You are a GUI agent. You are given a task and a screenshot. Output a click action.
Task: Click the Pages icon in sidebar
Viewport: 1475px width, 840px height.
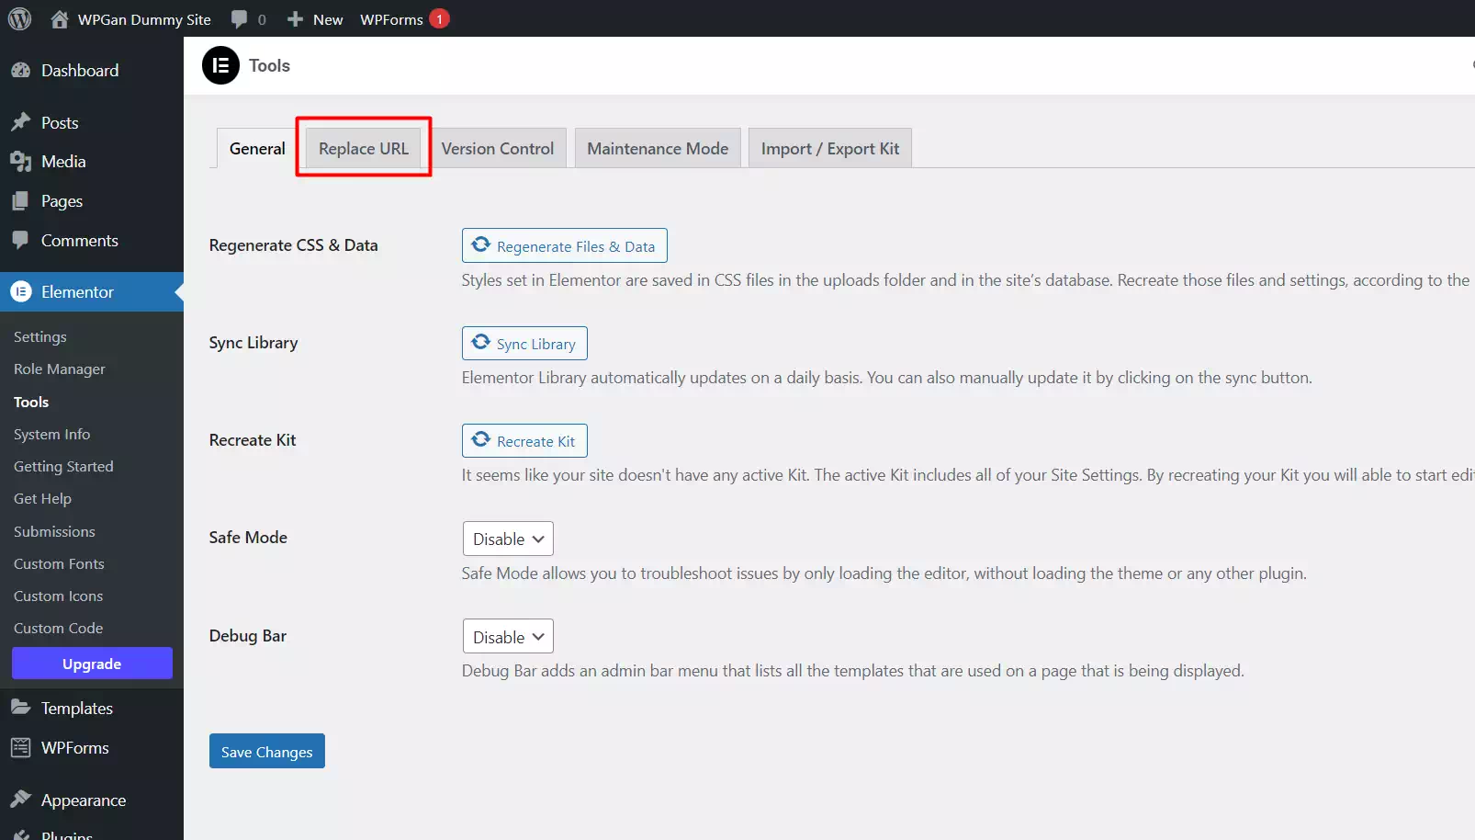[x=20, y=201]
